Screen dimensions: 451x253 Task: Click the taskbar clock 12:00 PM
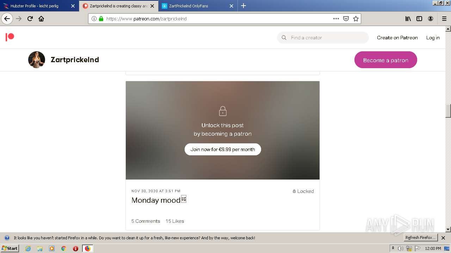(x=433, y=248)
